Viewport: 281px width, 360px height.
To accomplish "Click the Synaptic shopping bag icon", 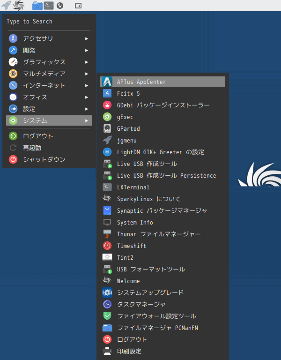I will pos(107,210).
